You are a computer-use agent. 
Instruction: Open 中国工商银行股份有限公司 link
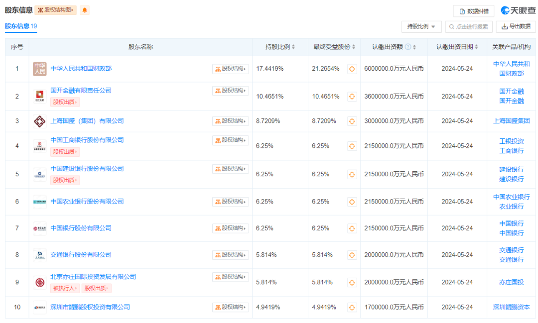coord(87,140)
